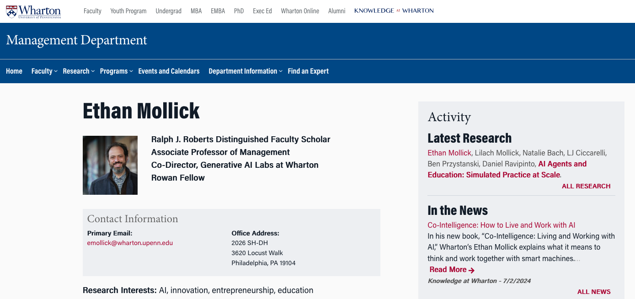Visit the Wharton Online link
635x299 pixels.
[300, 11]
